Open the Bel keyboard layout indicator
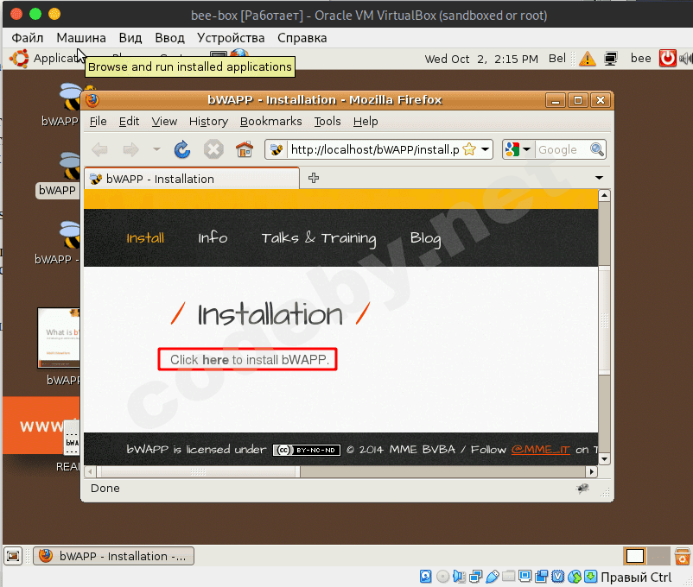This screenshot has height=587, width=693. (556, 59)
